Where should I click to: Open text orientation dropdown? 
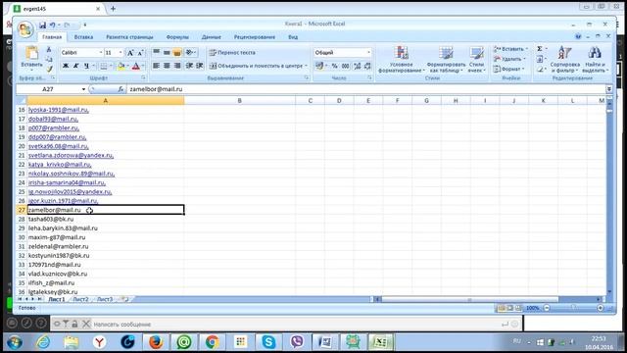191,52
